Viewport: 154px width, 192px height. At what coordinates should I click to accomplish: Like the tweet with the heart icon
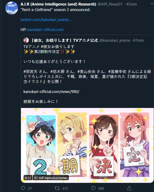93,188
